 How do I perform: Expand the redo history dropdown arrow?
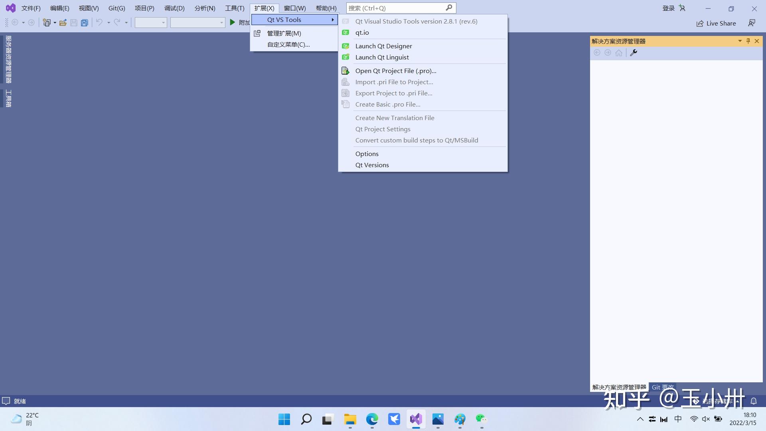tap(126, 23)
